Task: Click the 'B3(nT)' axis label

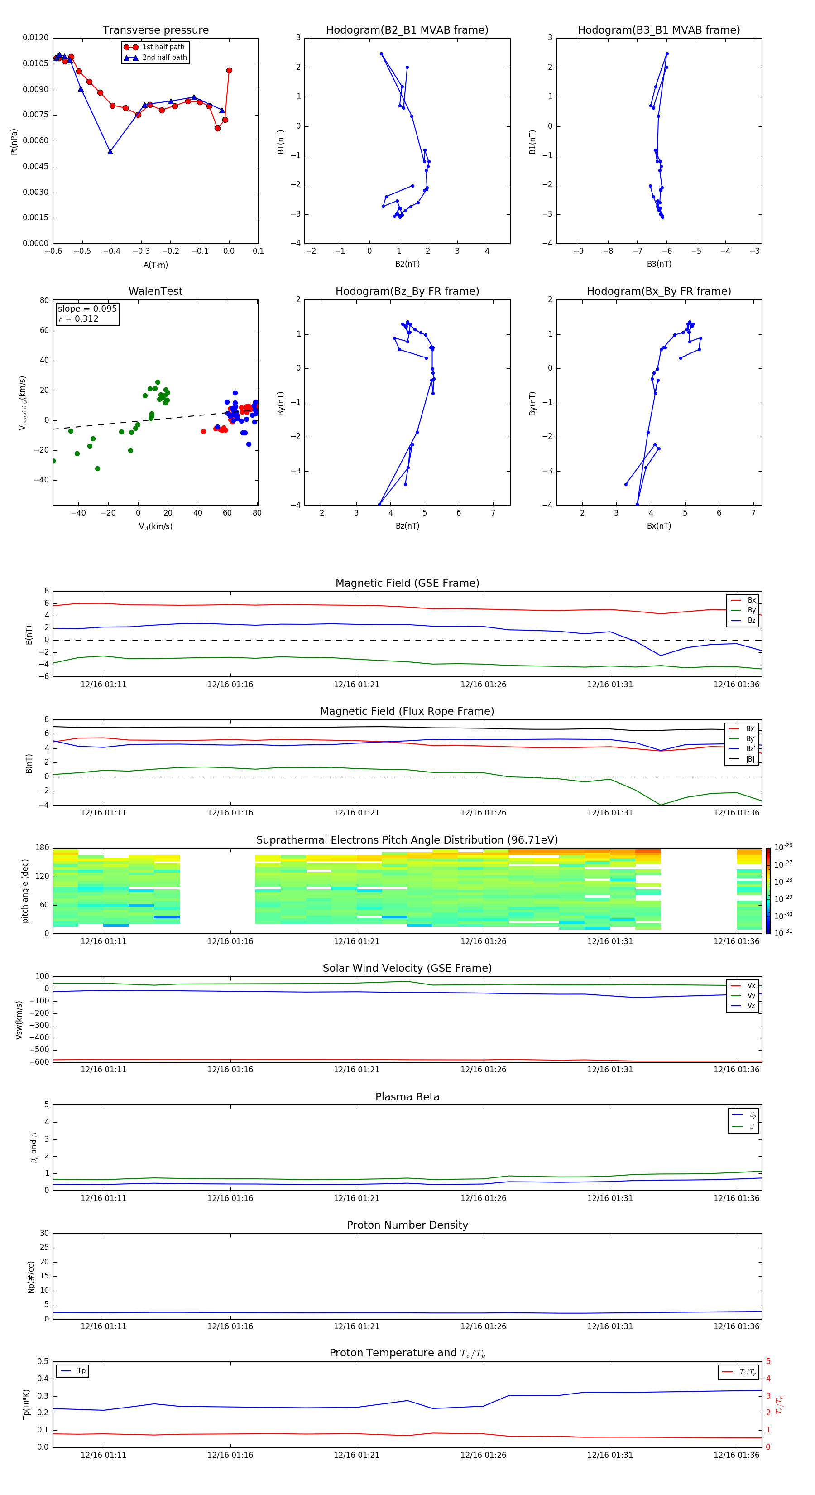Action: click(x=659, y=264)
